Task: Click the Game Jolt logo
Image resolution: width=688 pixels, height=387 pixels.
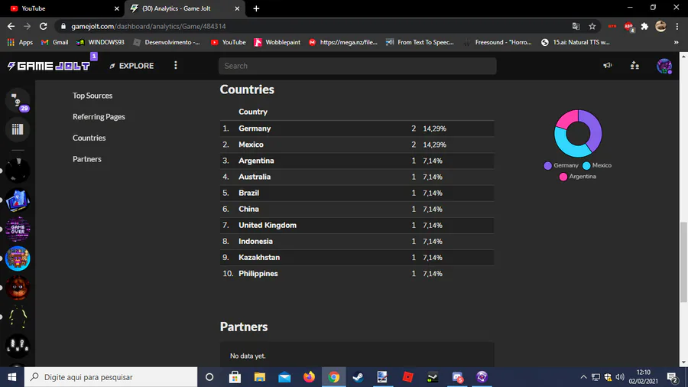Action: pos(49,66)
